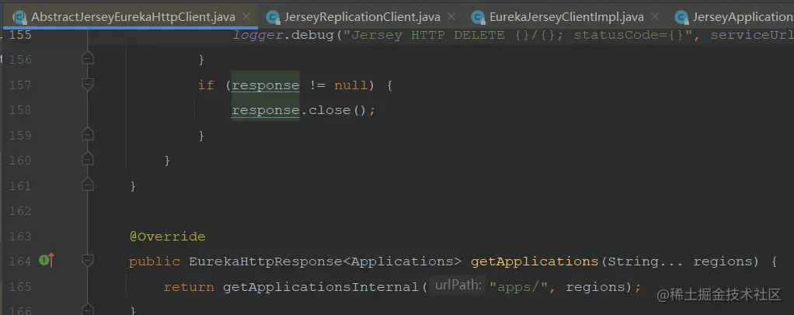Click EurekaHttpResponse type on line 164

[266, 262]
